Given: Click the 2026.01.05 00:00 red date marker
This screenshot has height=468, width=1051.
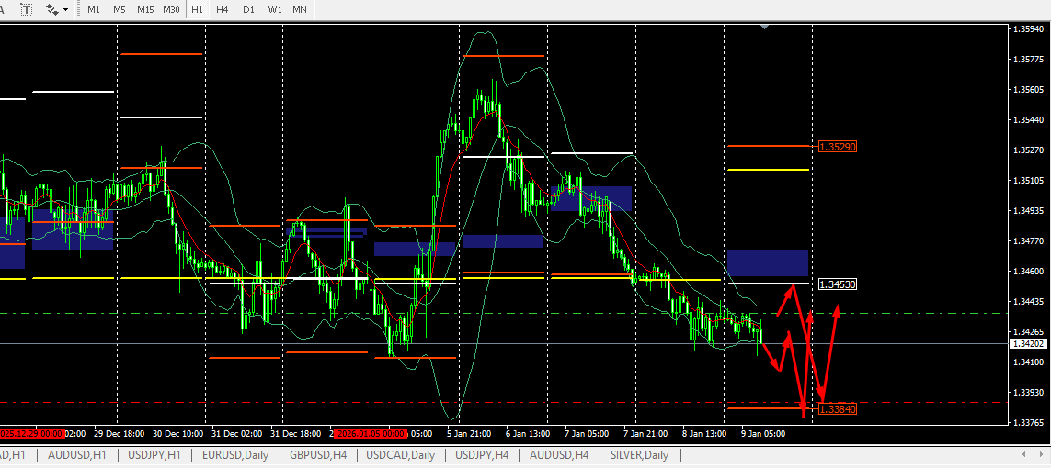Looking at the screenshot, I should [371, 433].
